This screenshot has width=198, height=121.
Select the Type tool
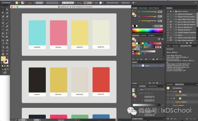(x=3, y=20)
